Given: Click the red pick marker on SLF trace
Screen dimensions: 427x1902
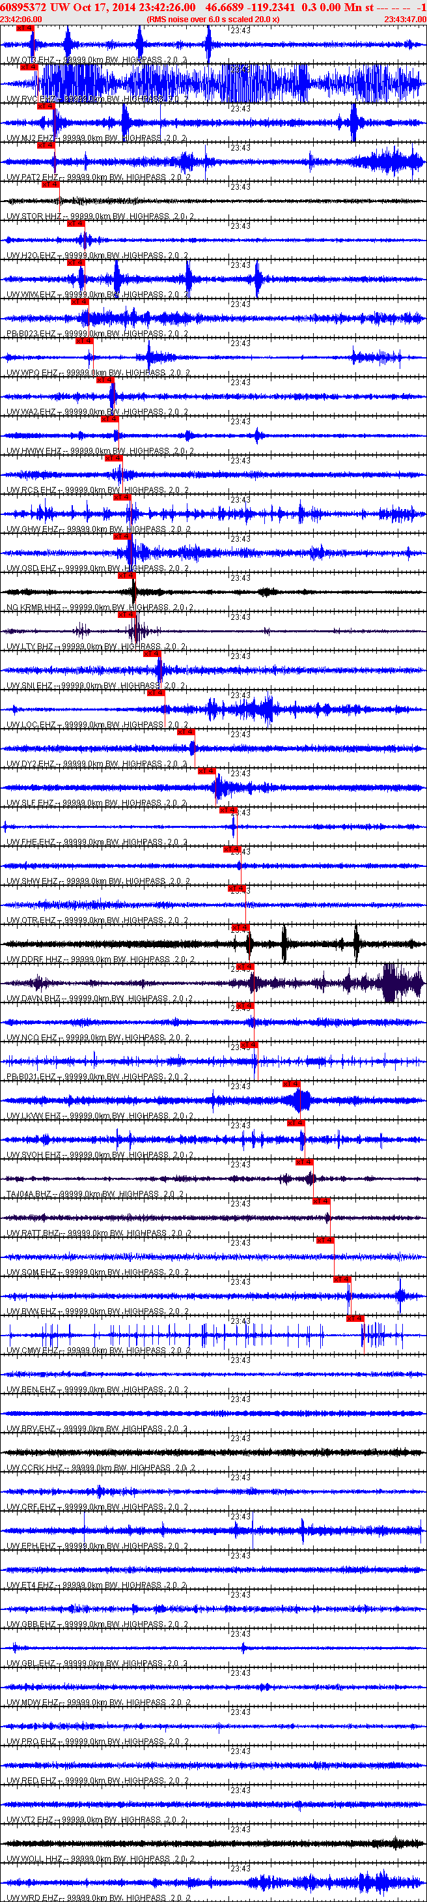Looking at the screenshot, I should pos(206,771).
